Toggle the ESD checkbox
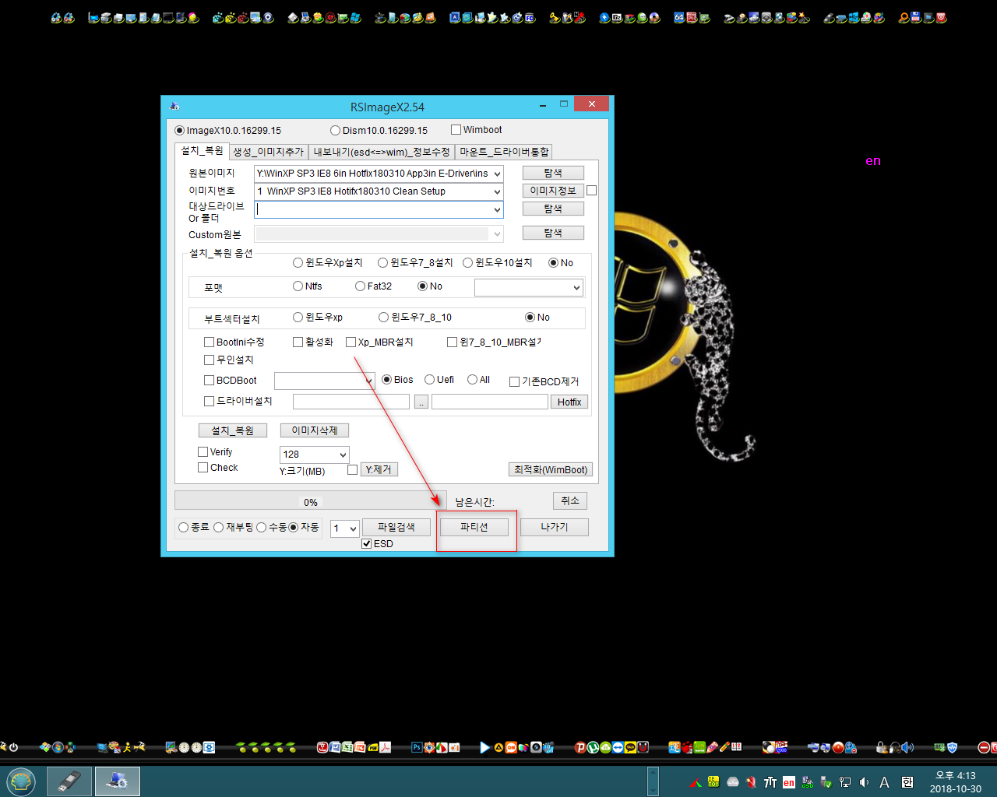Image resolution: width=997 pixels, height=797 pixels. [367, 544]
